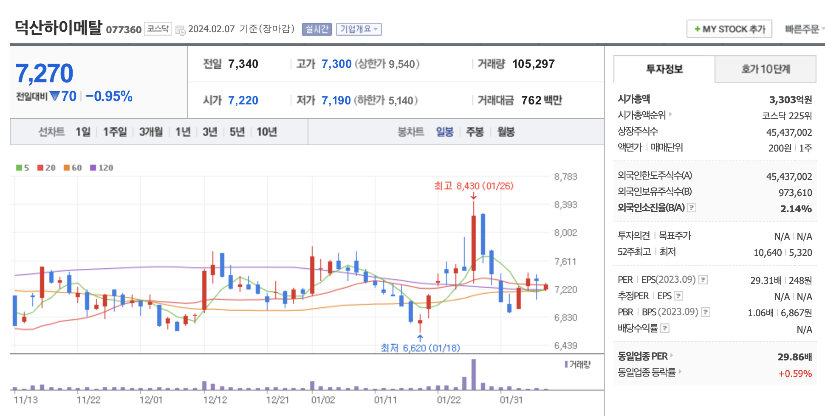
Task: Click the stock code 077360
Action: click(x=124, y=30)
